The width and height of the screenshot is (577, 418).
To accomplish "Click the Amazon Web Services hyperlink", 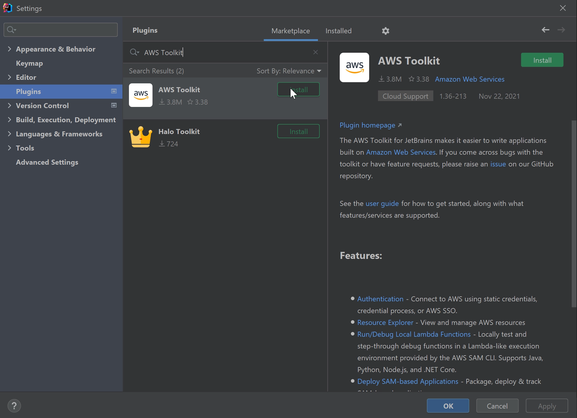I will (x=470, y=79).
